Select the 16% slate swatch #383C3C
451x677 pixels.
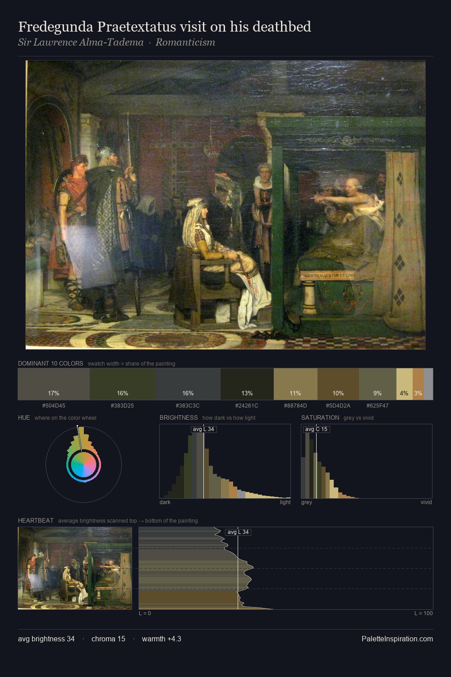(188, 384)
